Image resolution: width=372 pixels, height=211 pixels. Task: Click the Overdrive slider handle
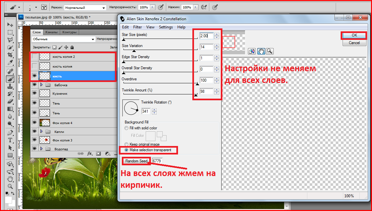[197, 84]
